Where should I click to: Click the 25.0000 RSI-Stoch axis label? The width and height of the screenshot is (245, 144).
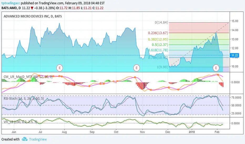pyautogui.click(x=236, y=113)
